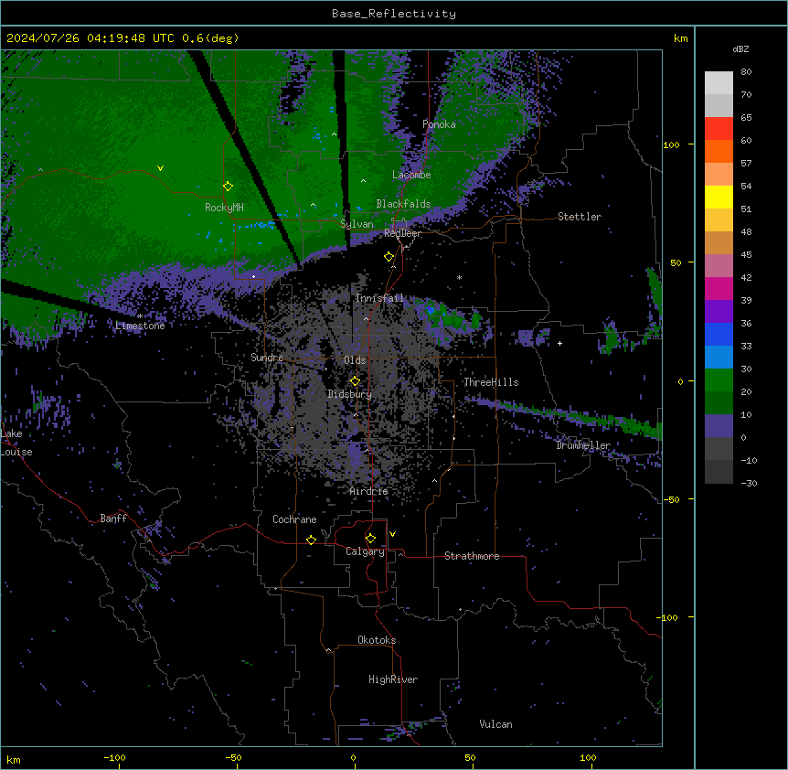788x770 pixels.
Task: Click the Lacombe city label
Action: pos(411,175)
